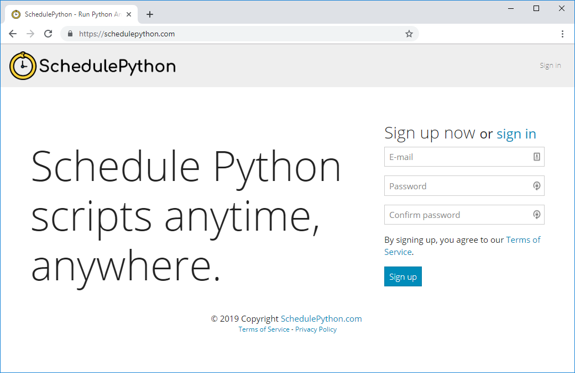Click the blue Sign up button

pos(403,276)
